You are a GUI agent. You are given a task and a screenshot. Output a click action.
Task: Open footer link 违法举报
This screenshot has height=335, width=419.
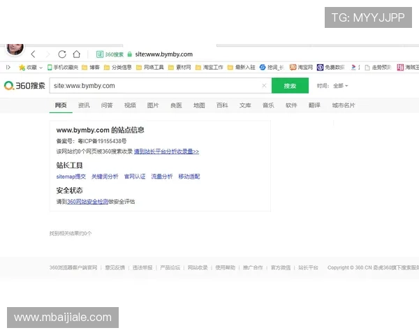coord(142,268)
